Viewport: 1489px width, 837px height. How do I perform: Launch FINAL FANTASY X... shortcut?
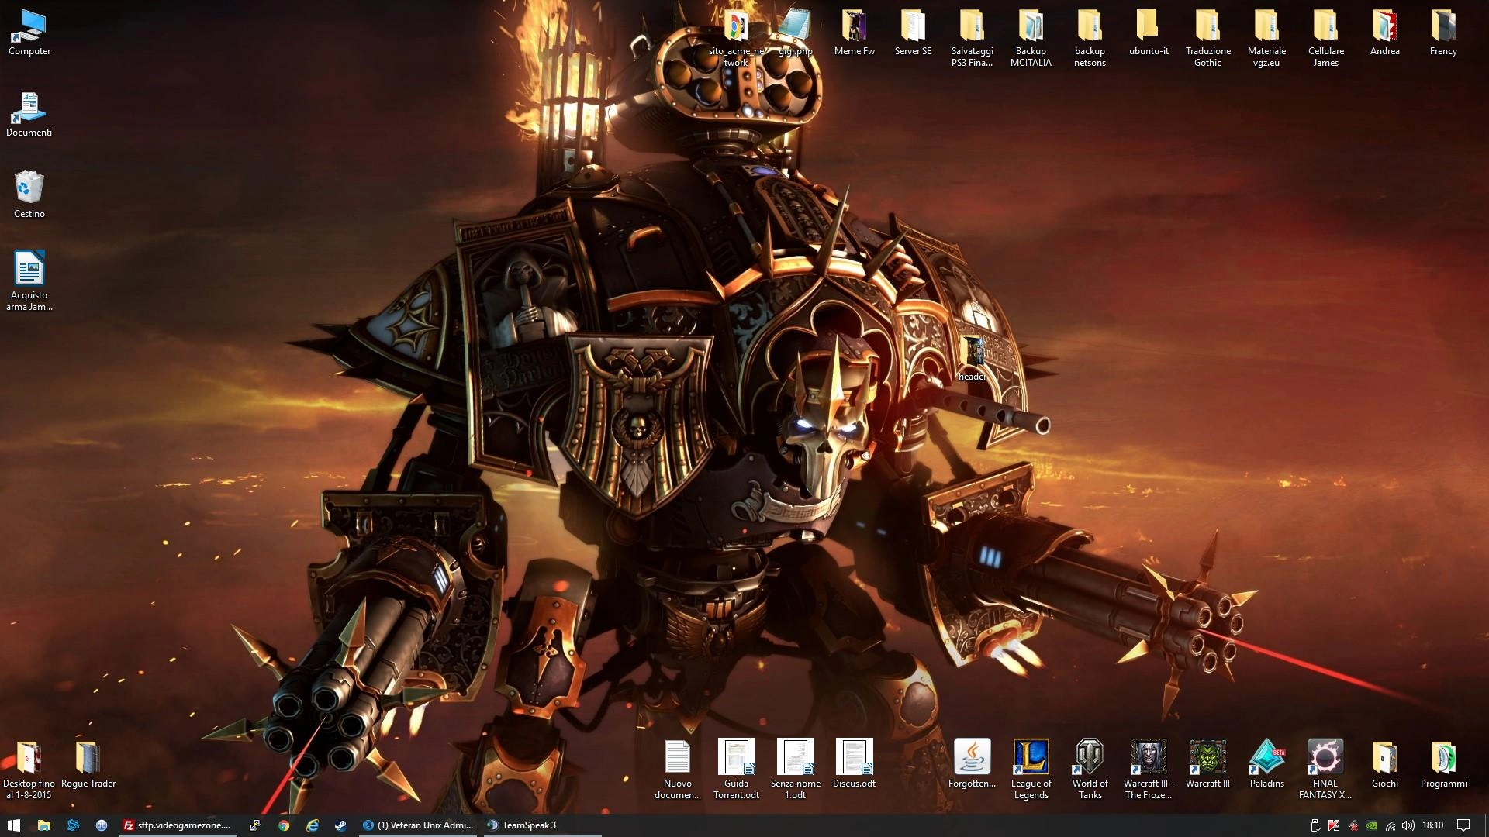coord(1325,769)
